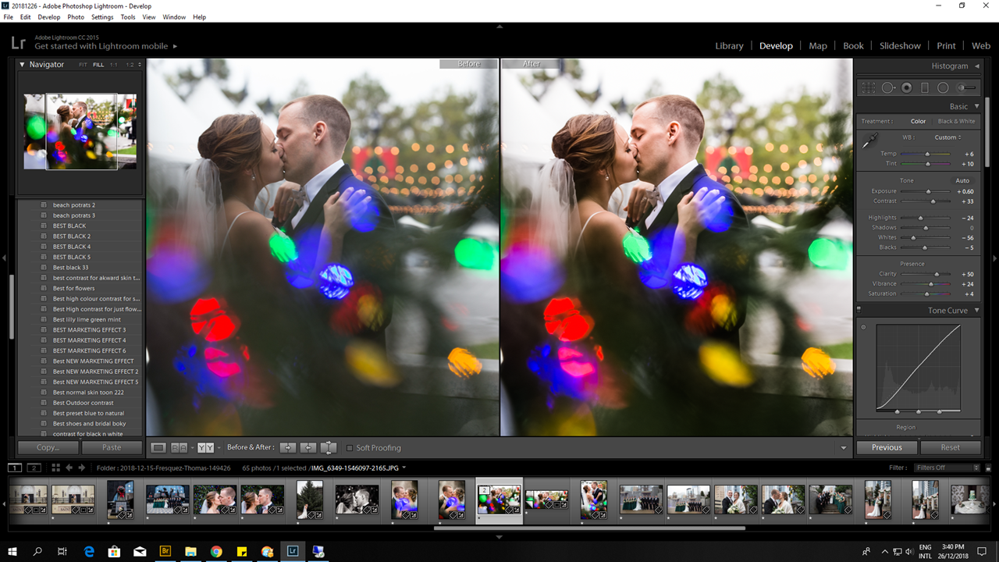Copy After settings to Before
Viewport: 999px width, 562px height.
(308, 447)
